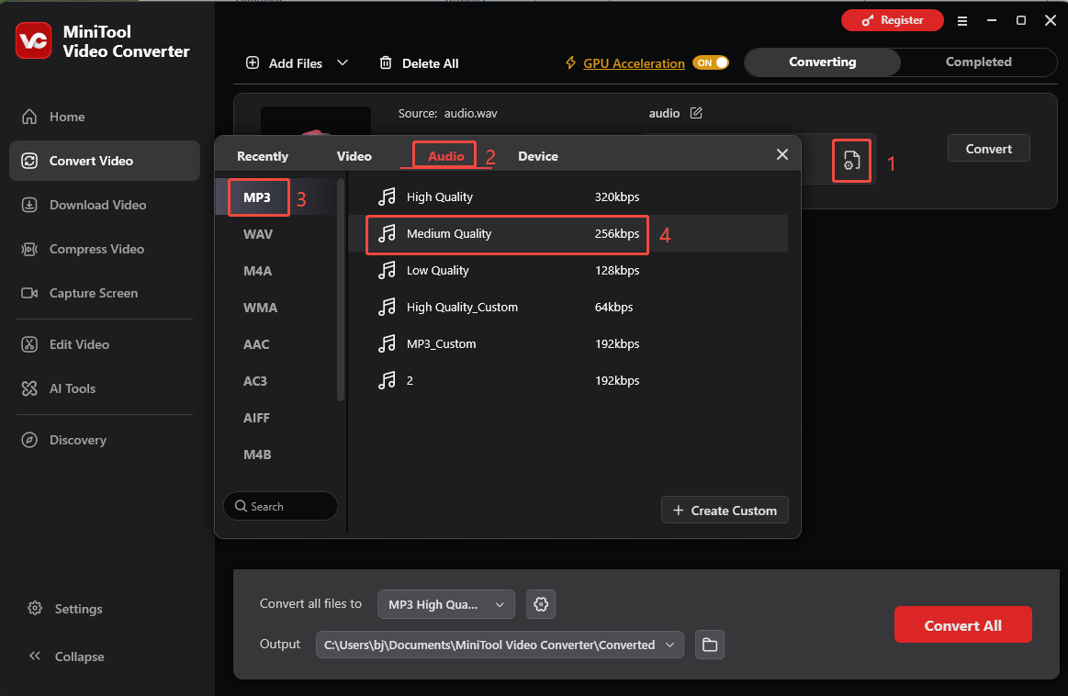Viewport: 1068px width, 696px height.
Task: Choose Medium Quality 256kbps preset
Action: [568, 233]
